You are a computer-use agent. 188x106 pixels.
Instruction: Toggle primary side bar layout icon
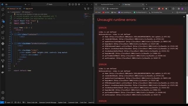[70, 4]
